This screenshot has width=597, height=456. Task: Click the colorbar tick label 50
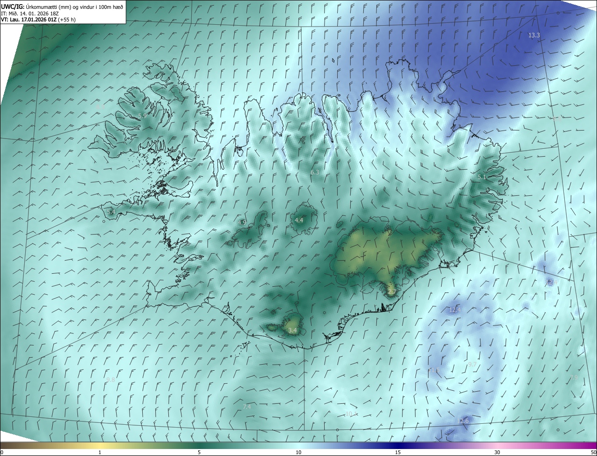(593, 452)
